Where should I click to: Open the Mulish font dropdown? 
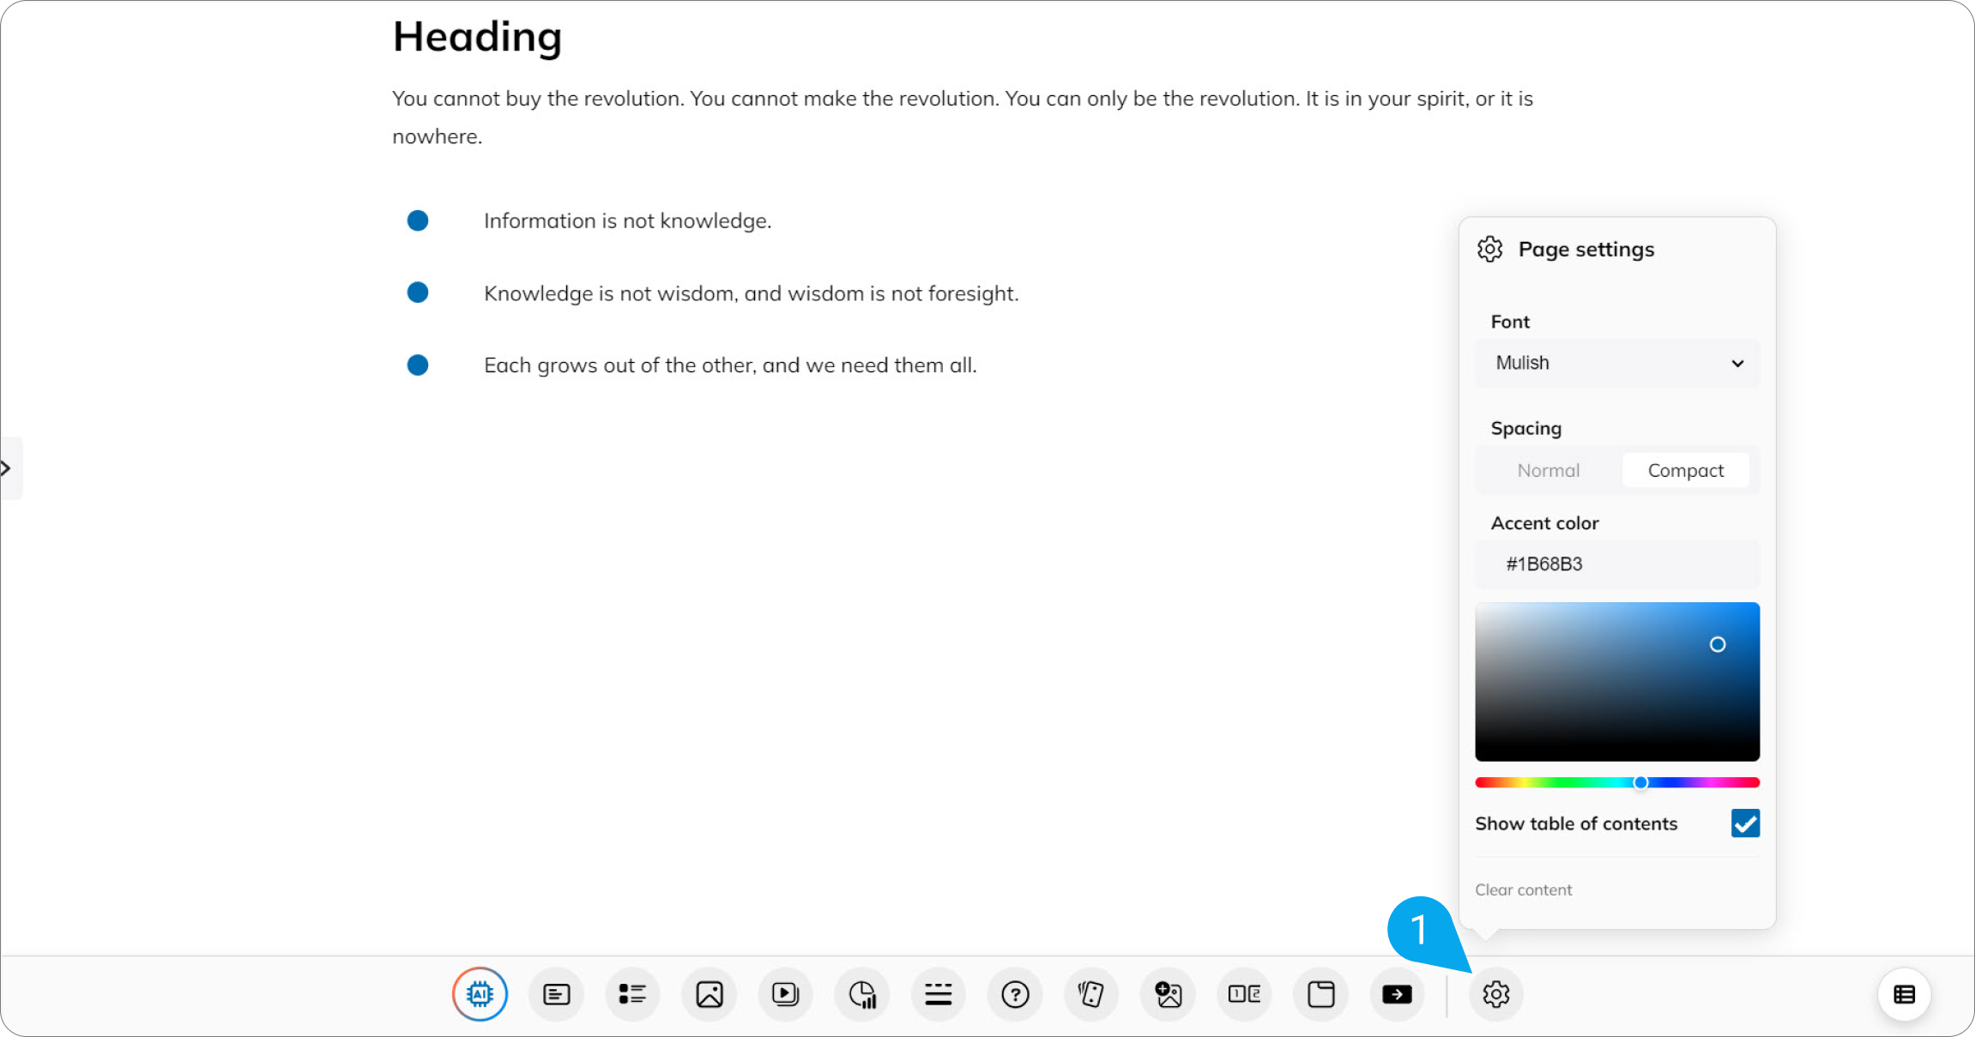1617,363
